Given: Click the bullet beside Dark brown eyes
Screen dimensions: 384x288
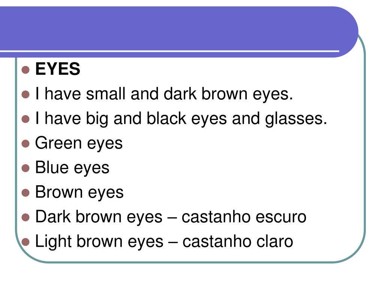Looking at the screenshot, I should 25,217.
